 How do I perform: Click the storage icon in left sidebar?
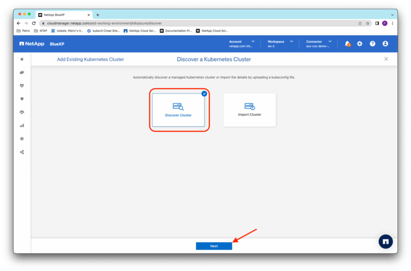(x=22, y=72)
